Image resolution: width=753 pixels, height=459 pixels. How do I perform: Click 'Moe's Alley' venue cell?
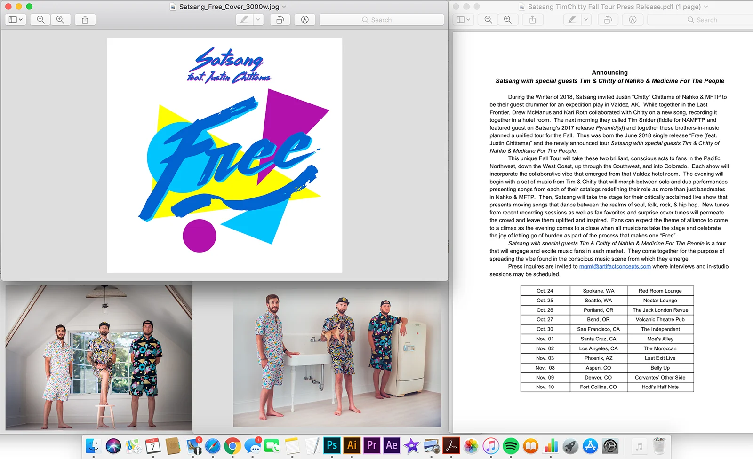click(x=660, y=339)
